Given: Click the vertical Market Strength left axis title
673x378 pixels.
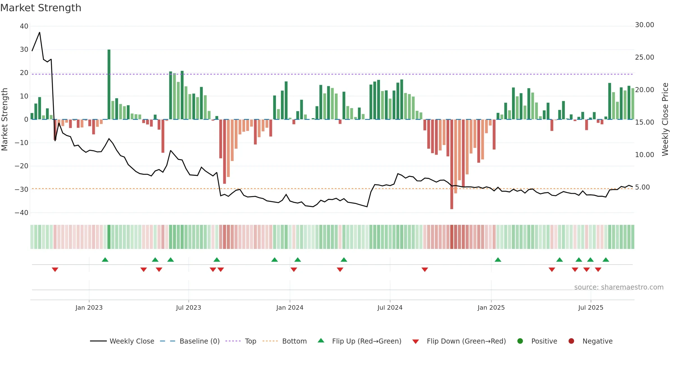Looking at the screenshot, I should pos(4,119).
